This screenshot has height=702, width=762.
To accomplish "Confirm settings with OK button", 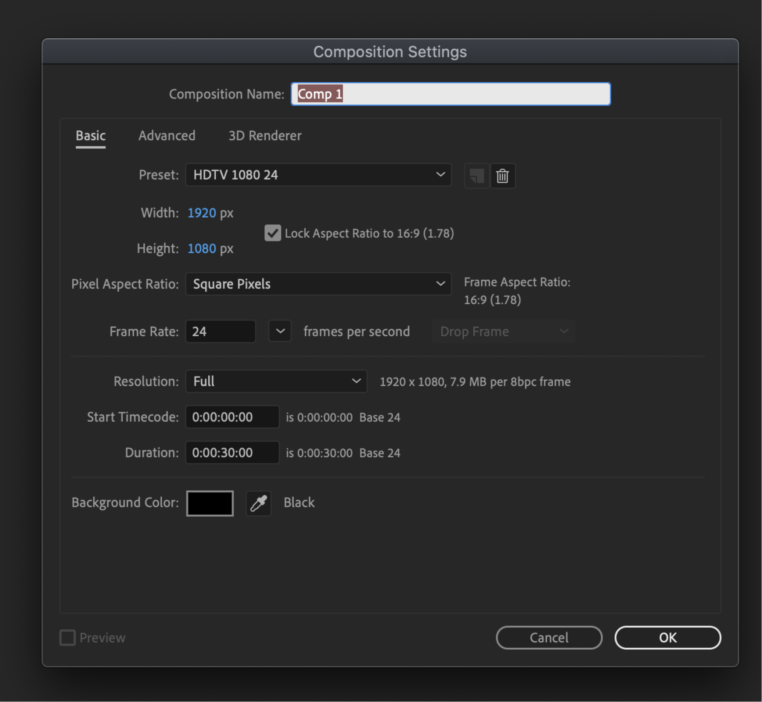I will tap(668, 638).
